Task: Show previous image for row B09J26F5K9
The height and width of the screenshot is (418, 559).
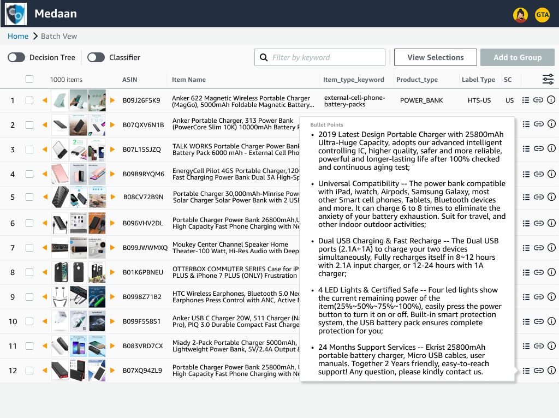Action: click(x=45, y=100)
